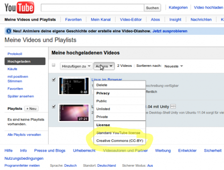
Task: Open Alle Playlists verwalten link
Action: pos(24,135)
